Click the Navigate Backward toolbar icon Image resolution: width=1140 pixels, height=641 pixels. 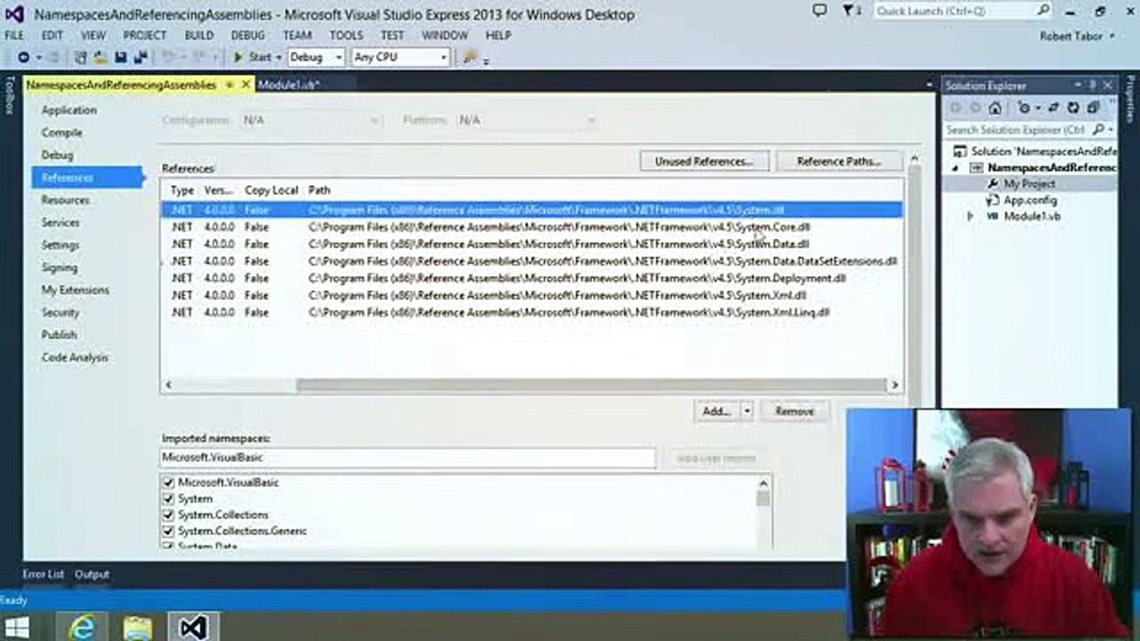pyautogui.click(x=24, y=57)
